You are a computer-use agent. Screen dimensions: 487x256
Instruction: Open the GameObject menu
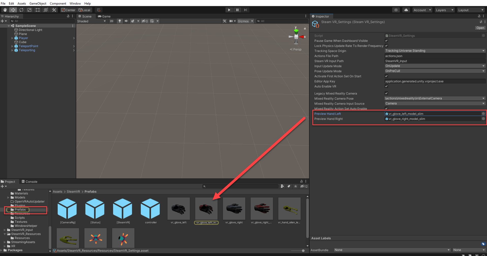pyautogui.click(x=38, y=3)
